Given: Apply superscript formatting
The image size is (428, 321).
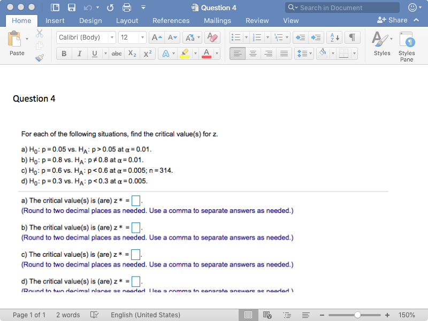Looking at the screenshot, I should pyautogui.click(x=147, y=53).
